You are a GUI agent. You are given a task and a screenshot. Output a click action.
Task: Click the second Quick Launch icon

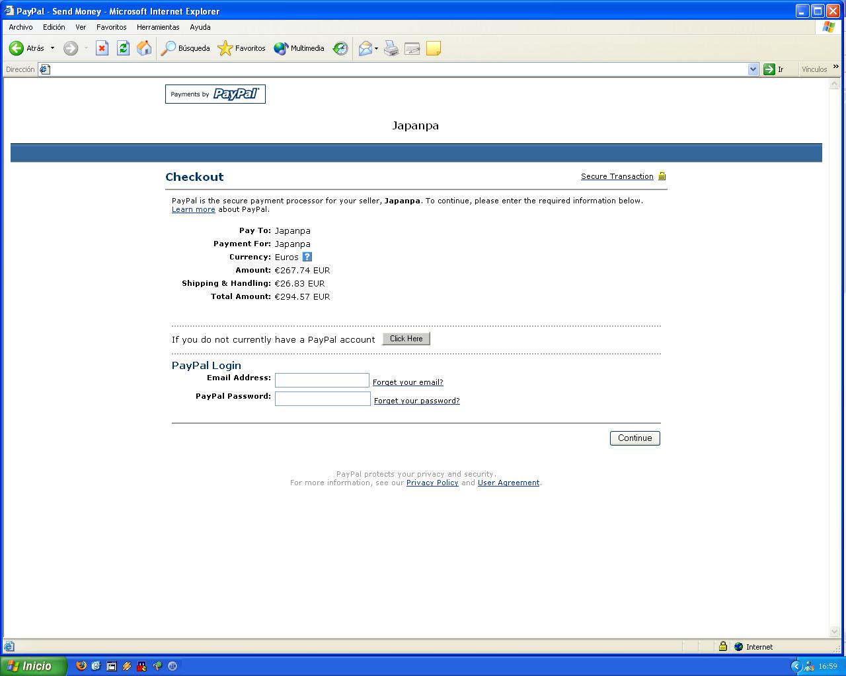96,666
